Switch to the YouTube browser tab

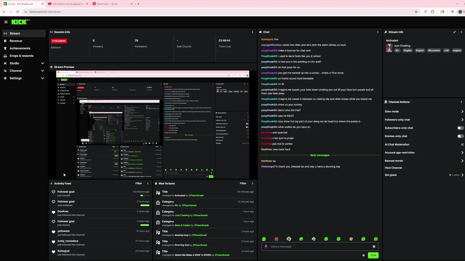click(x=68, y=4)
